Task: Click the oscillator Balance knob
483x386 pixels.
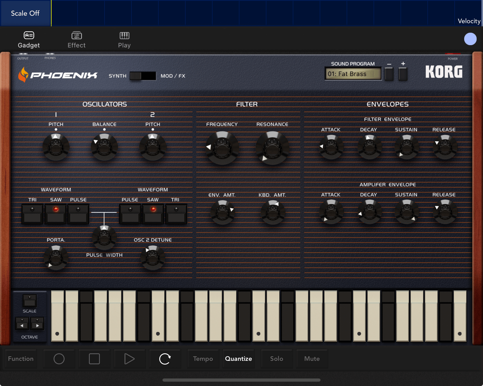Action: (104, 147)
